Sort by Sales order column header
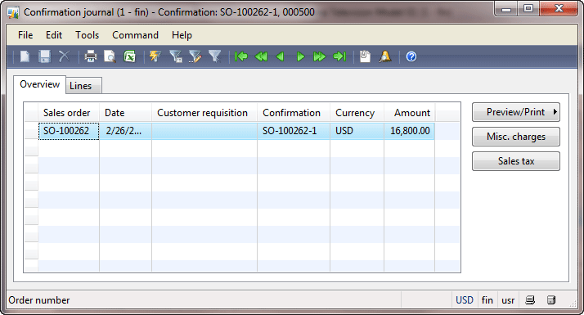 [x=69, y=113]
